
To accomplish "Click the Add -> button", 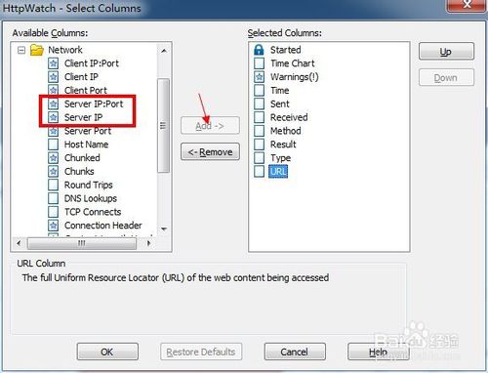I will [210, 126].
